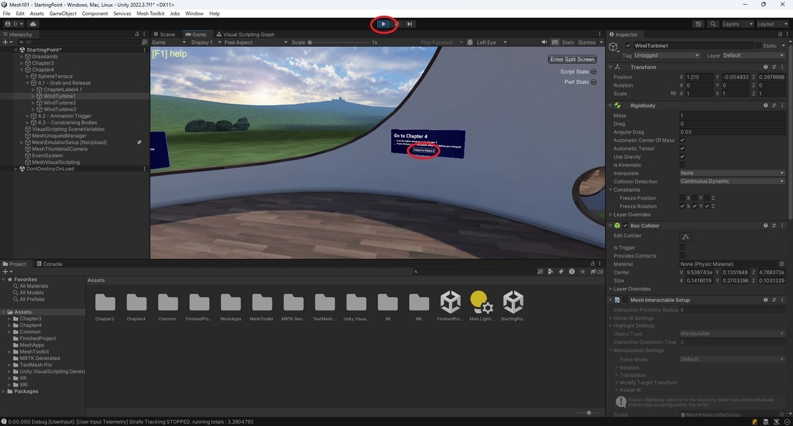
Task: Open the search icon in the top toolbar
Action: tap(713, 24)
